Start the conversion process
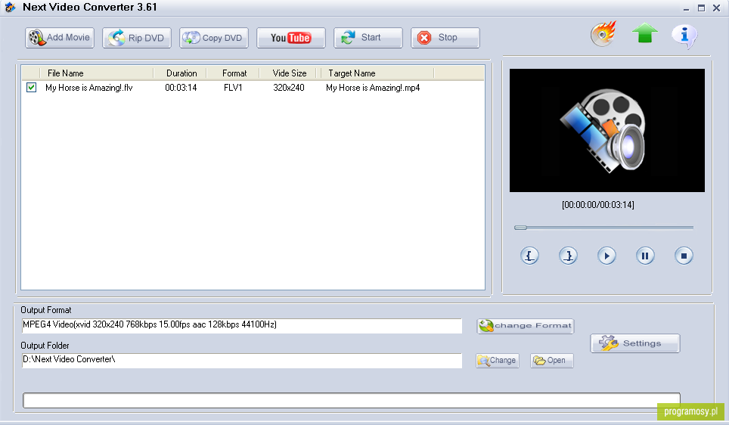Screen dimensions: 729x425 (x=368, y=38)
